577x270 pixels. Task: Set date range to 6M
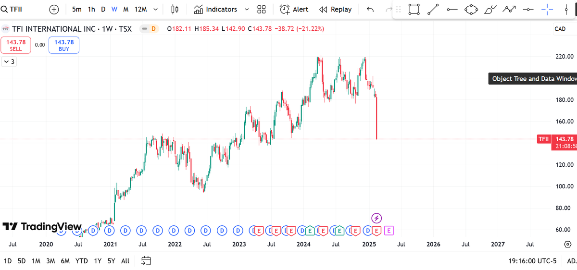click(65, 261)
